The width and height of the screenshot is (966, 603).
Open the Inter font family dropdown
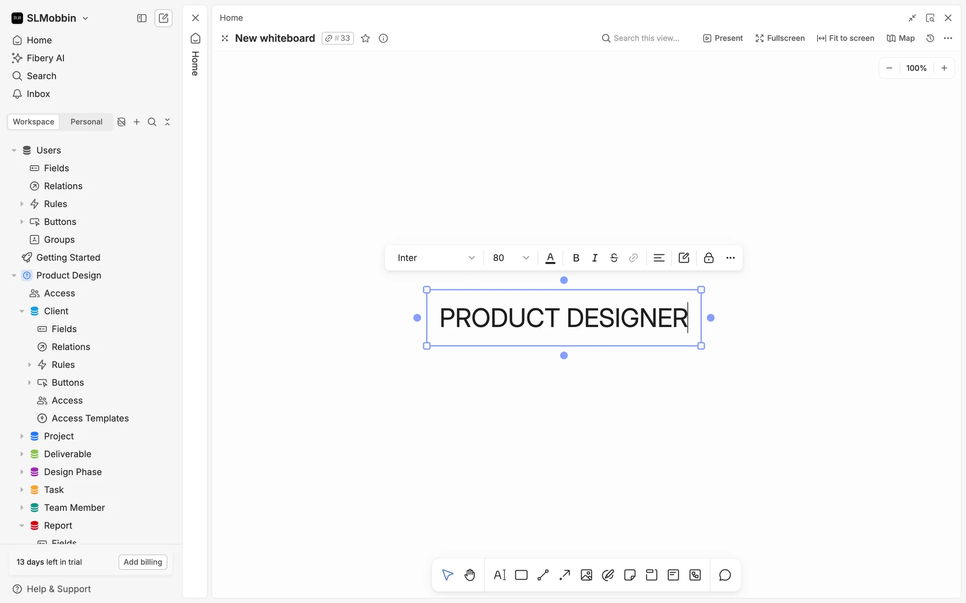[x=436, y=258]
